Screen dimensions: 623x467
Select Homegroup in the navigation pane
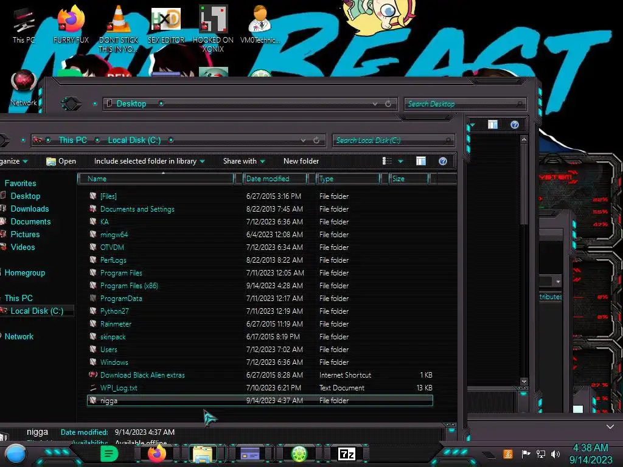click(24, 273)
